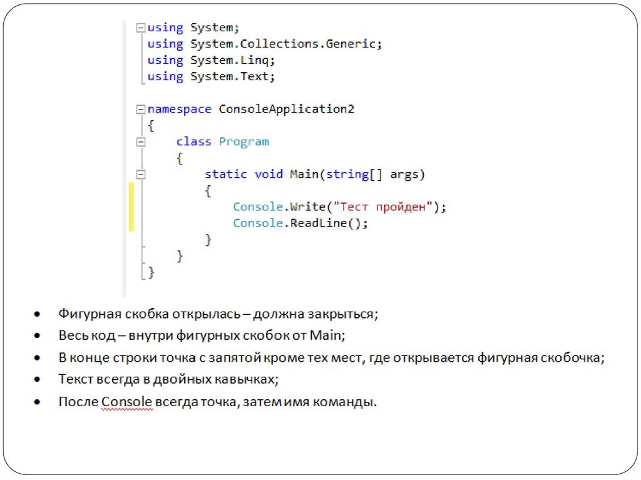This screenshot has height=480, width=641.
Task: Collapse the namespace ConsoleApplication2 block
Action: pyautogui.click(x=140, y=110)
